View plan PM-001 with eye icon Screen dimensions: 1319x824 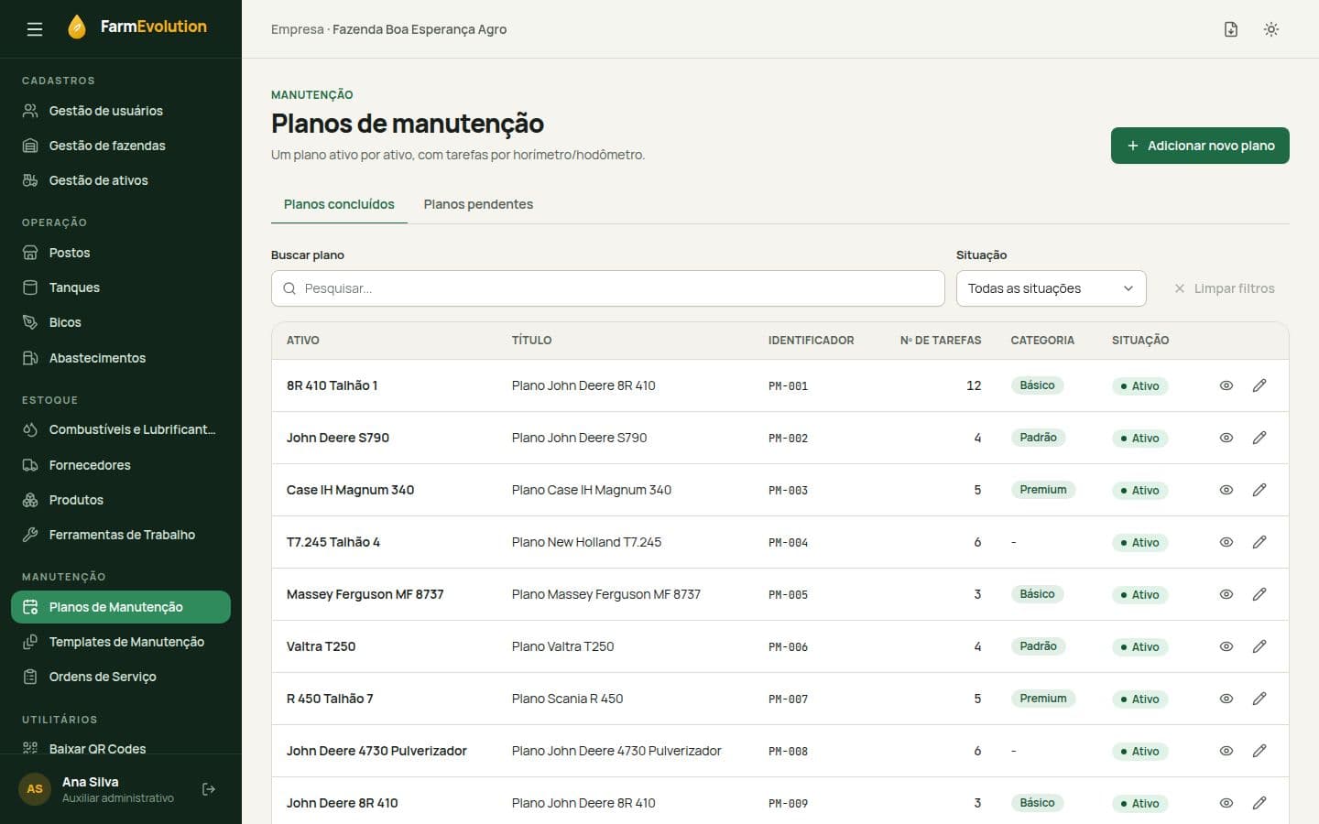(1226, 385)
